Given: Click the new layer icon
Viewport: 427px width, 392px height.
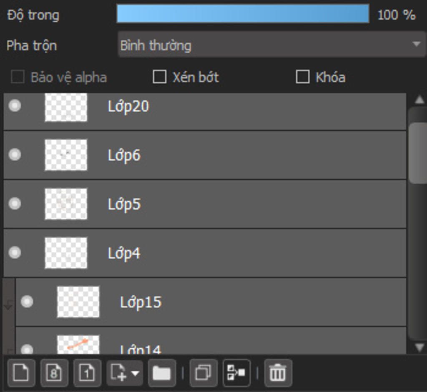Looking at the screenshot, I should click(x=20, y=372).
